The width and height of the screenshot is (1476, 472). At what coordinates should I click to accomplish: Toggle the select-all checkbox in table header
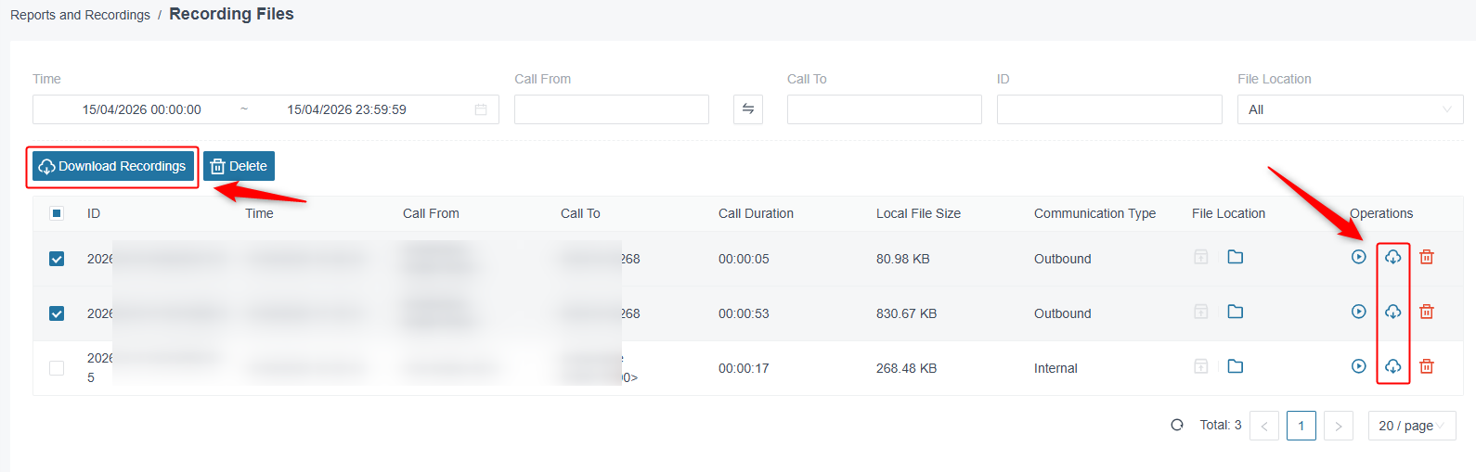click(57, 213)
